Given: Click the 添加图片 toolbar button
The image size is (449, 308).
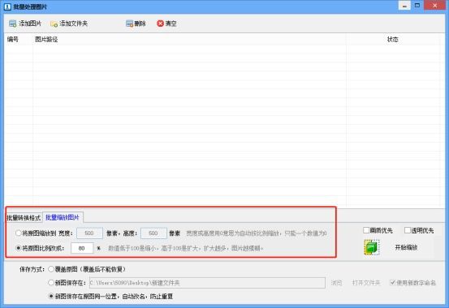Looking at the screenshot, I should [x=25, y=24].
